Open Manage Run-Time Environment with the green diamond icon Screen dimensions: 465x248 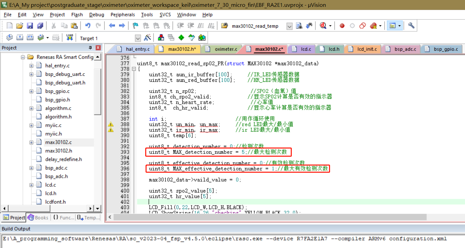click(181, 38)
